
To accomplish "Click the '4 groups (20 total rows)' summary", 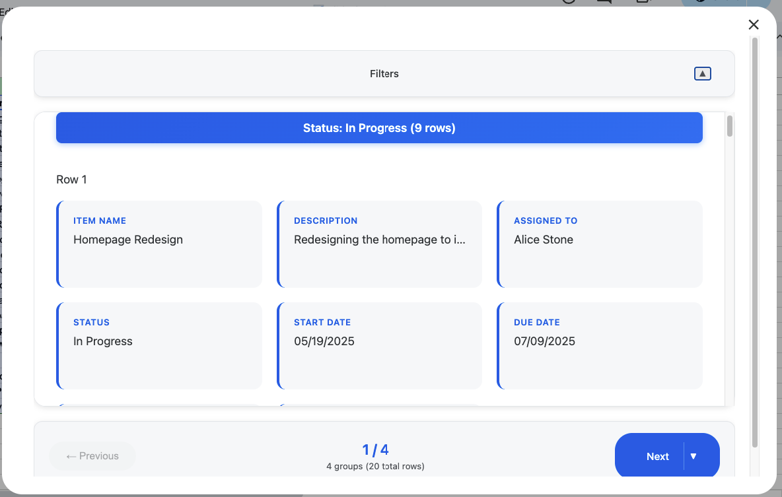I will coord(376,467).
